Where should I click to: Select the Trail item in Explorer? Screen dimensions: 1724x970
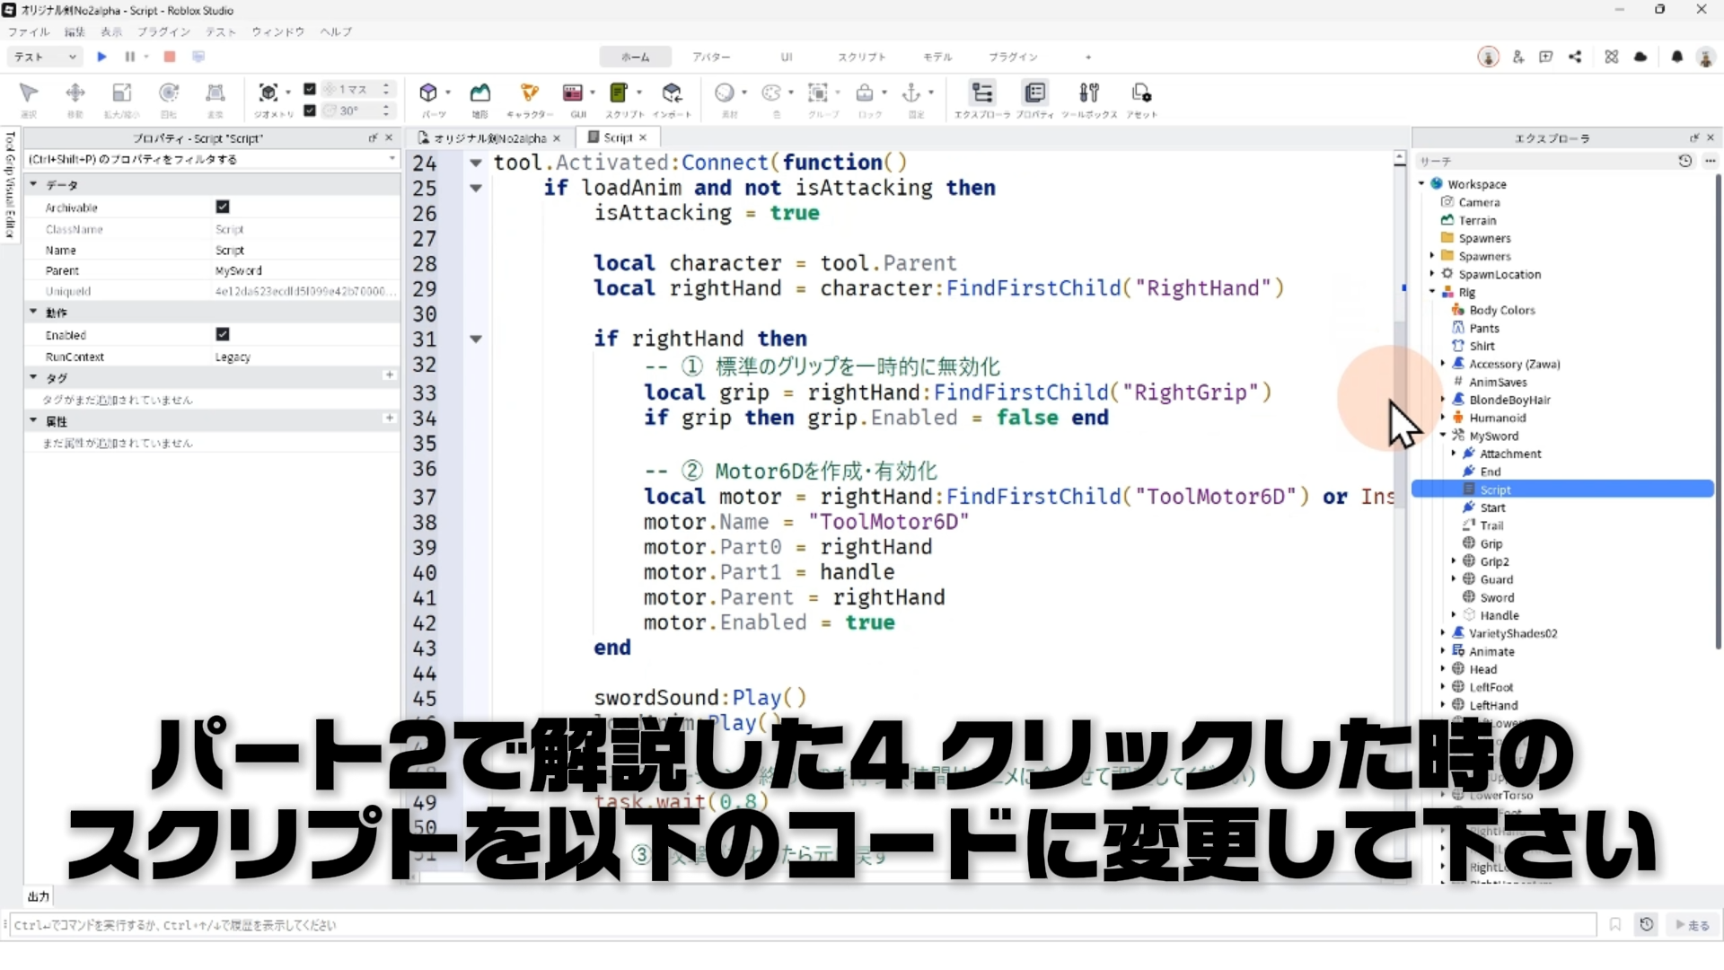(1491, 525)
